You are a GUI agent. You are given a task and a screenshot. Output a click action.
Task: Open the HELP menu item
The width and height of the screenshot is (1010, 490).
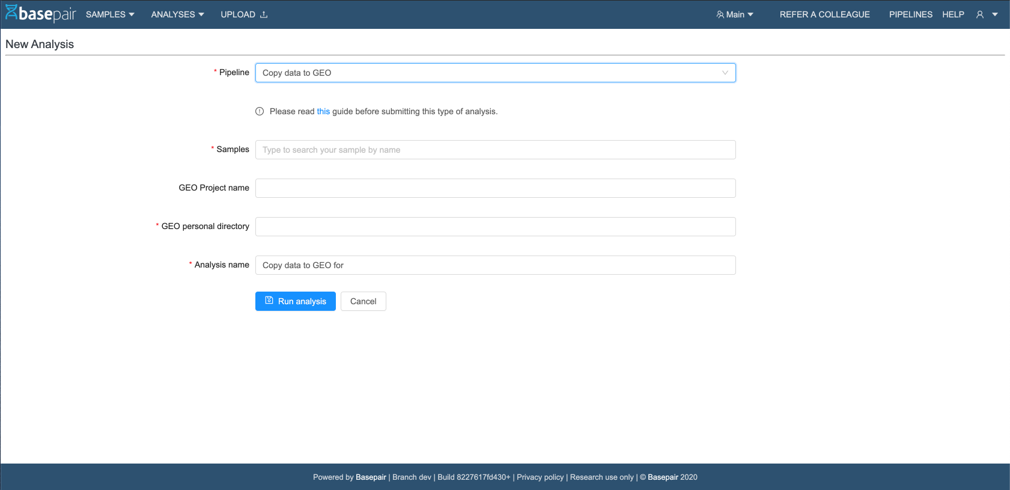[x=953, y=14]
